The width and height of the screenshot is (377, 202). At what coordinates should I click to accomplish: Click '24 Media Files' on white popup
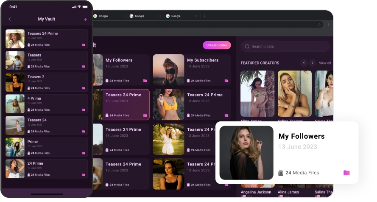coord(302,173)
